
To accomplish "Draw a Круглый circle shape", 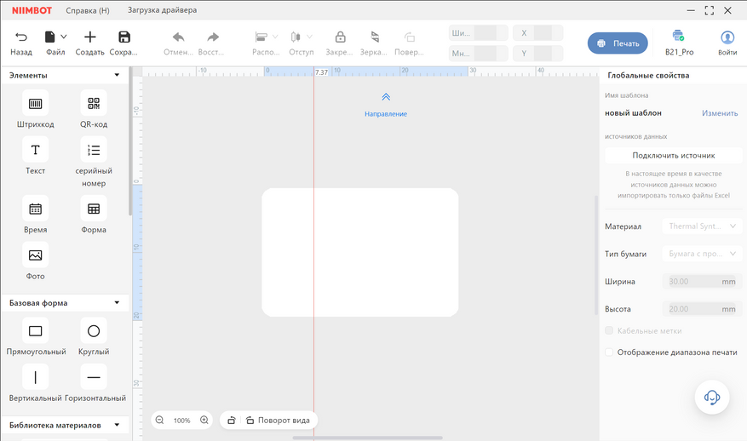I will pos(94,331).
